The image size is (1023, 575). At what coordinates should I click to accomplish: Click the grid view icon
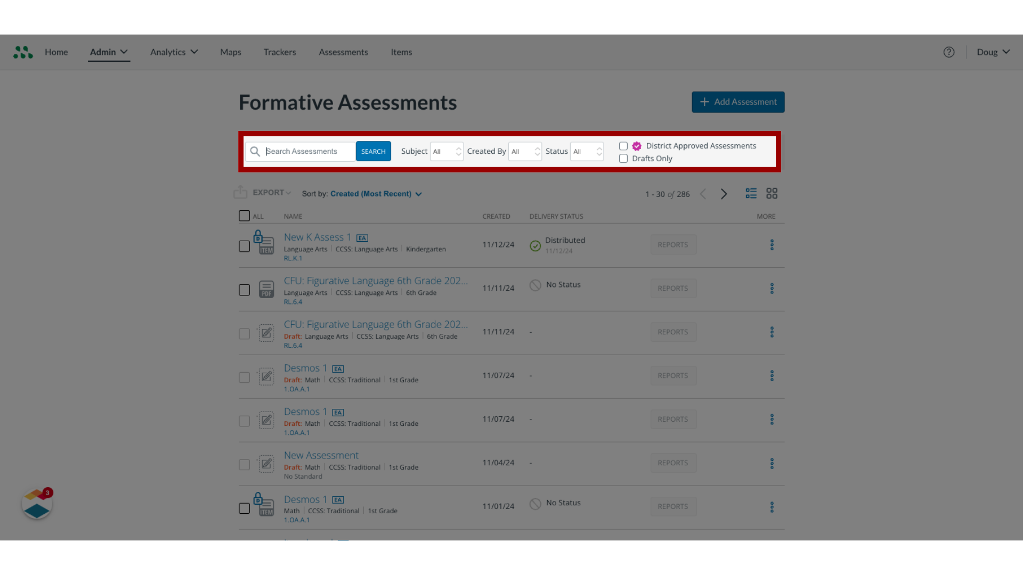[772, 193]
